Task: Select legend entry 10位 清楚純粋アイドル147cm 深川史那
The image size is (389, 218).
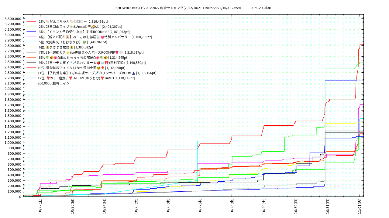Action: point(81,68)
